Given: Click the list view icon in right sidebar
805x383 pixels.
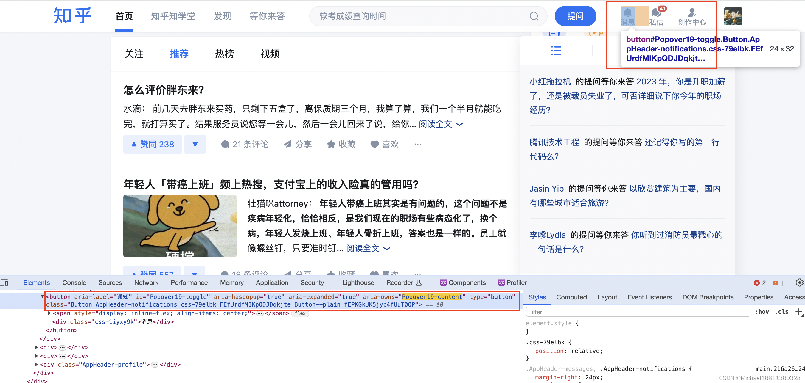Looking at the screenshot, I should [556, 51].
